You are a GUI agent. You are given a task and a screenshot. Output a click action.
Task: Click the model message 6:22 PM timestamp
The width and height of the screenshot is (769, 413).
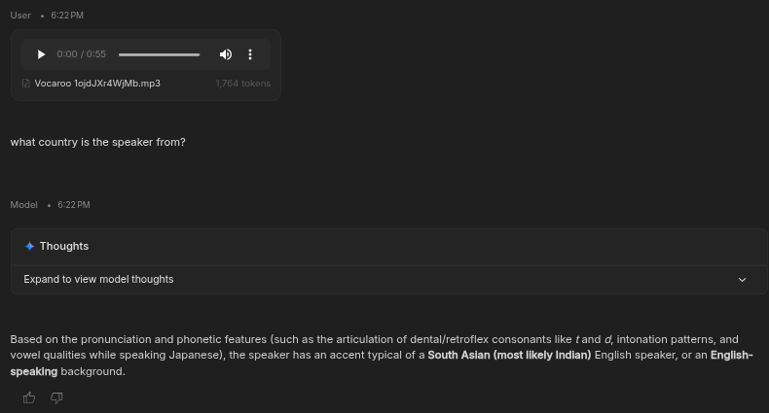[74, 204]
